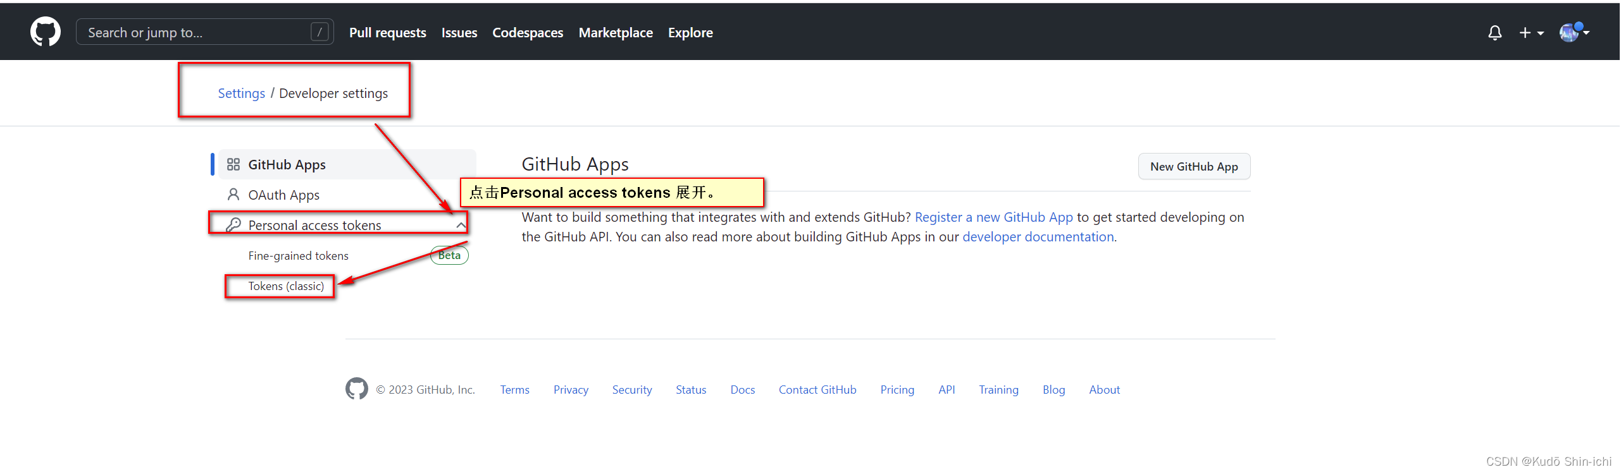1621x472 pixels.
Task: Focus the Search or jump to field
Action: pos(204,32)
